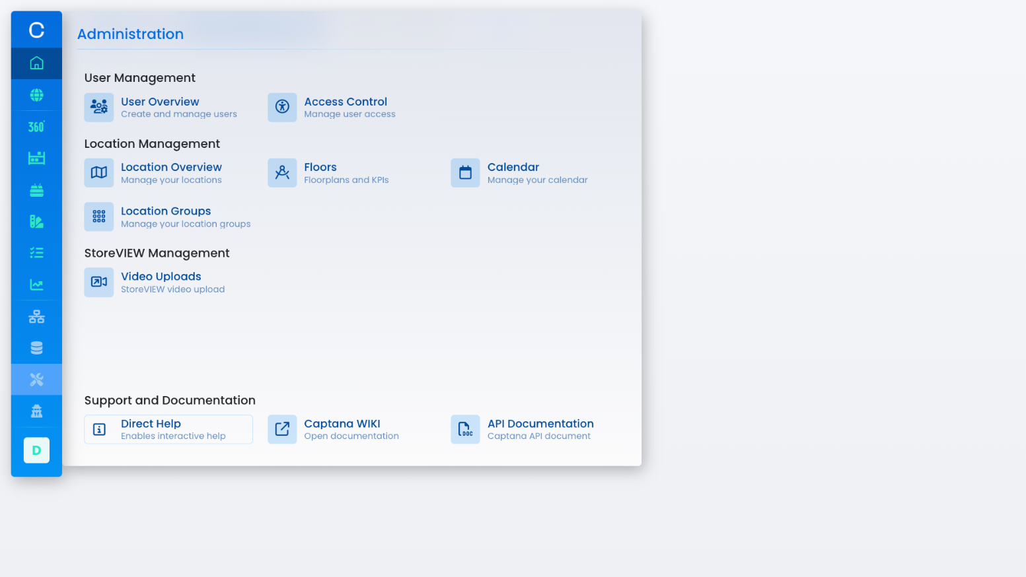The height and width of the screenshot is (577, 1026).
Task: Open the institution building sidebar icon
Action: point(36,411)
